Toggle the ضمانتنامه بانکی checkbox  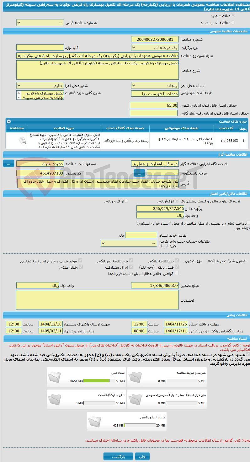tap(177, 261)
